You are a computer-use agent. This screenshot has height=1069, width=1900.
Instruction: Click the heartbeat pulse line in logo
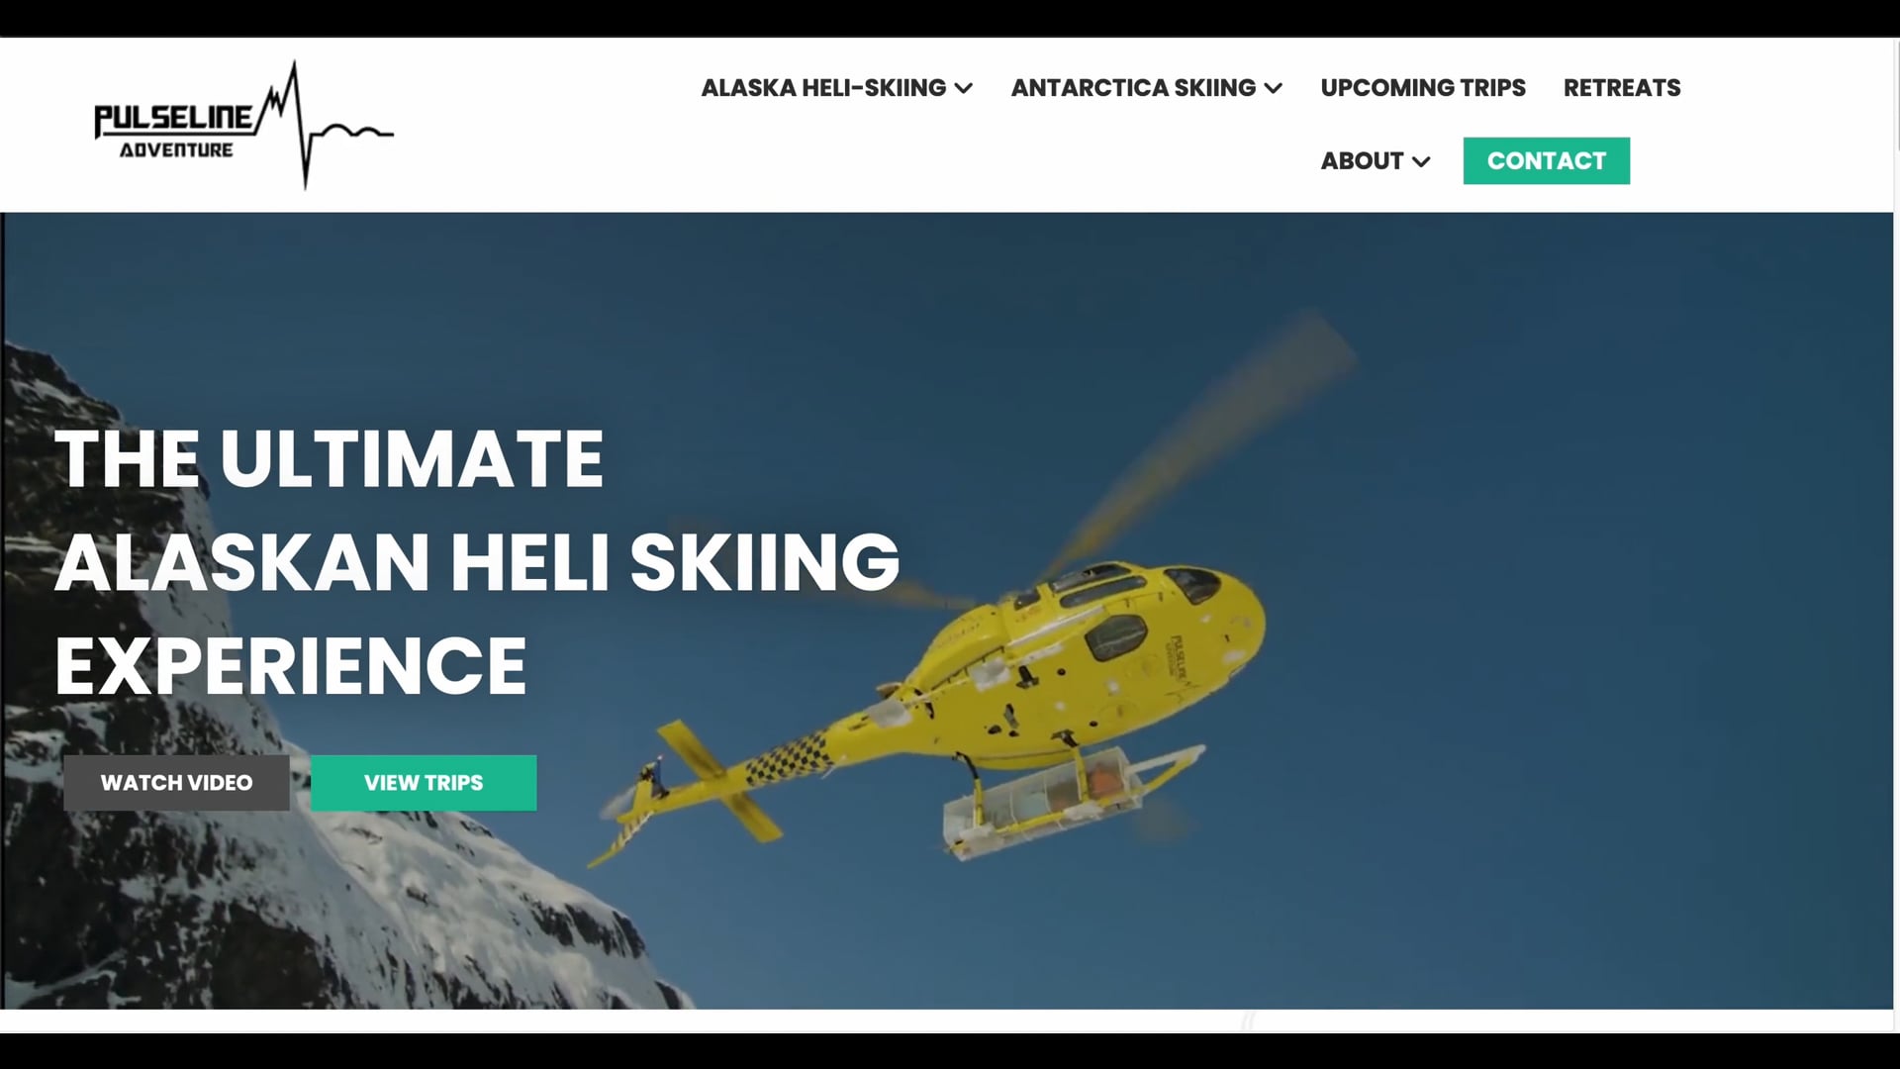tap(327, 125)
